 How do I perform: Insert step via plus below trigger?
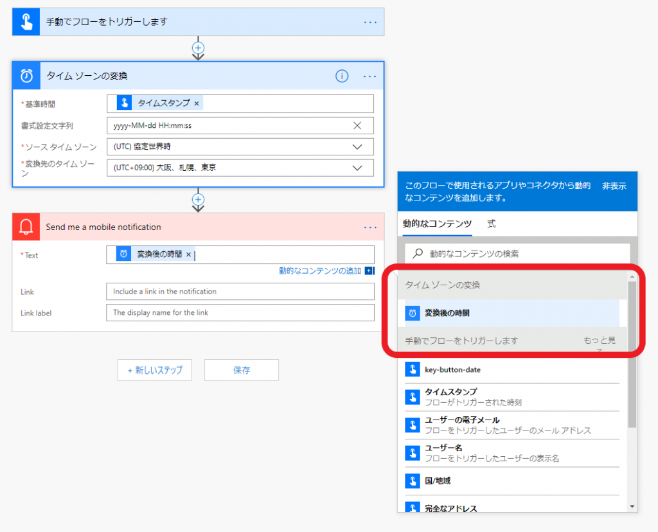pyautogui.click(x=198, y=48)
